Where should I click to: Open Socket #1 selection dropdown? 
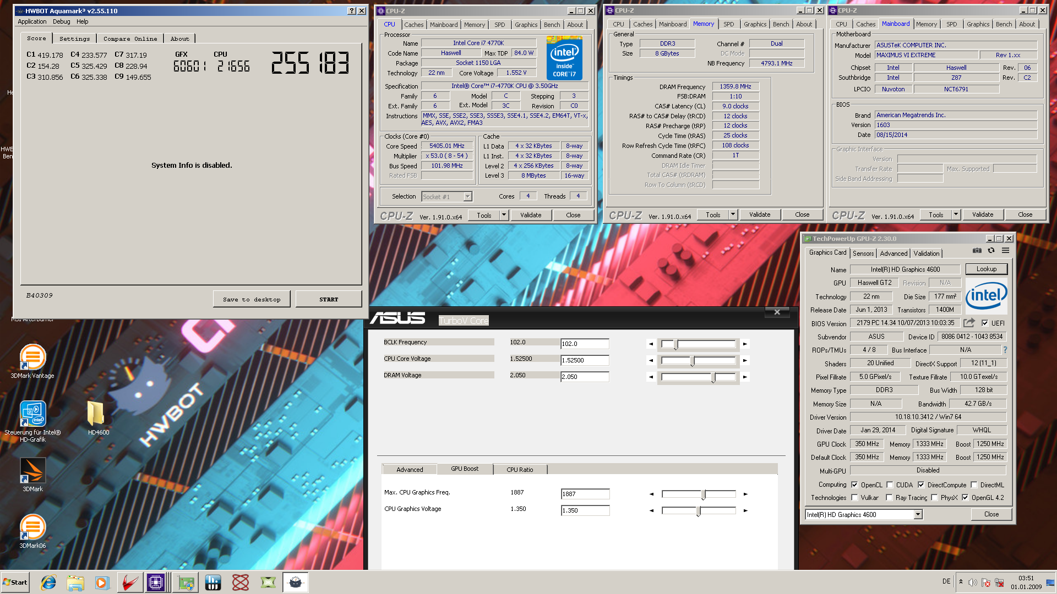(x=447, y=197)
